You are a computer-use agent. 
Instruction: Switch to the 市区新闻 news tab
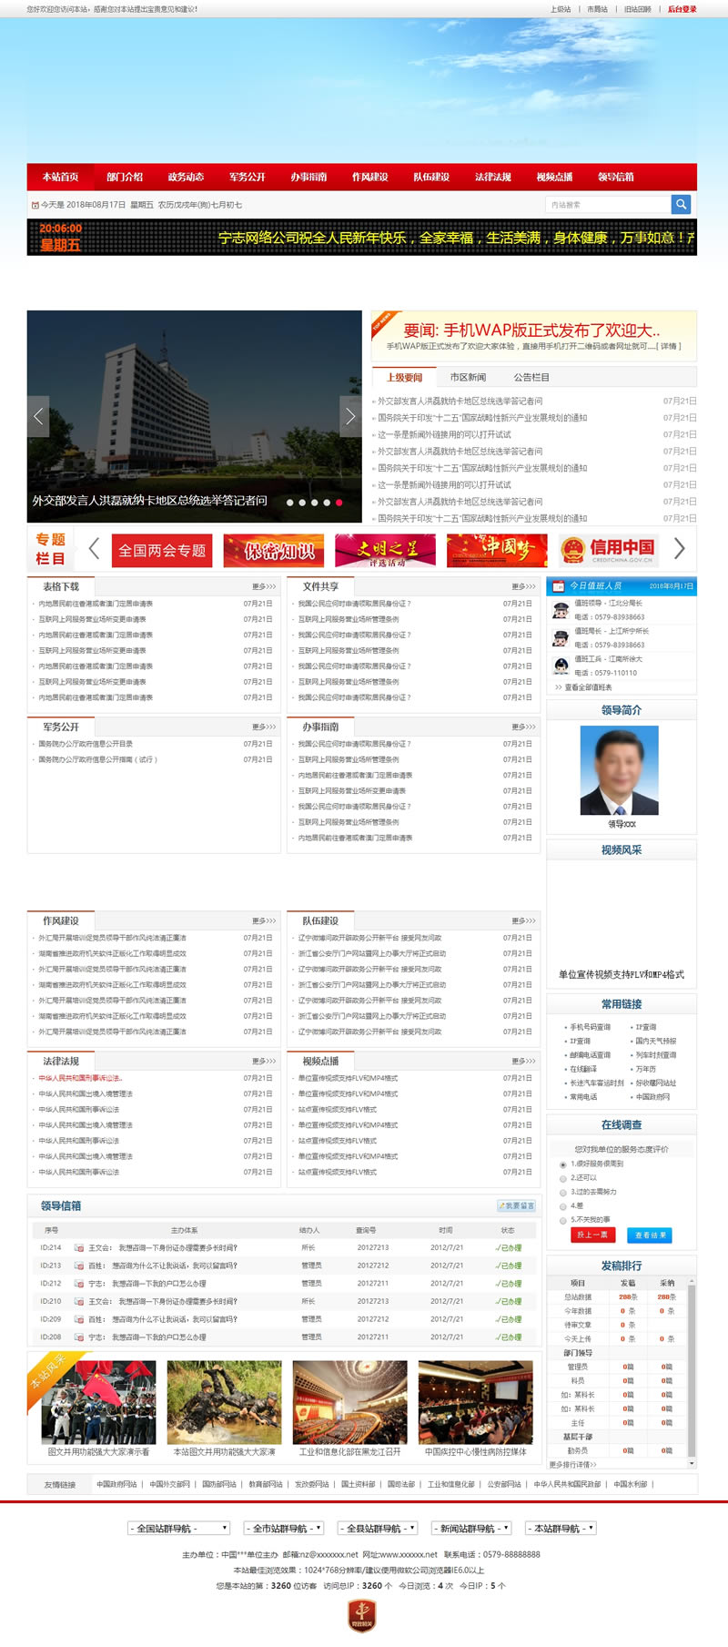(468, 378)
